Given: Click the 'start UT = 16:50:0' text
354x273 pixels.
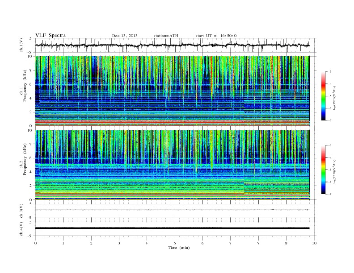Looking at the screenshot, I should point(216,36).
